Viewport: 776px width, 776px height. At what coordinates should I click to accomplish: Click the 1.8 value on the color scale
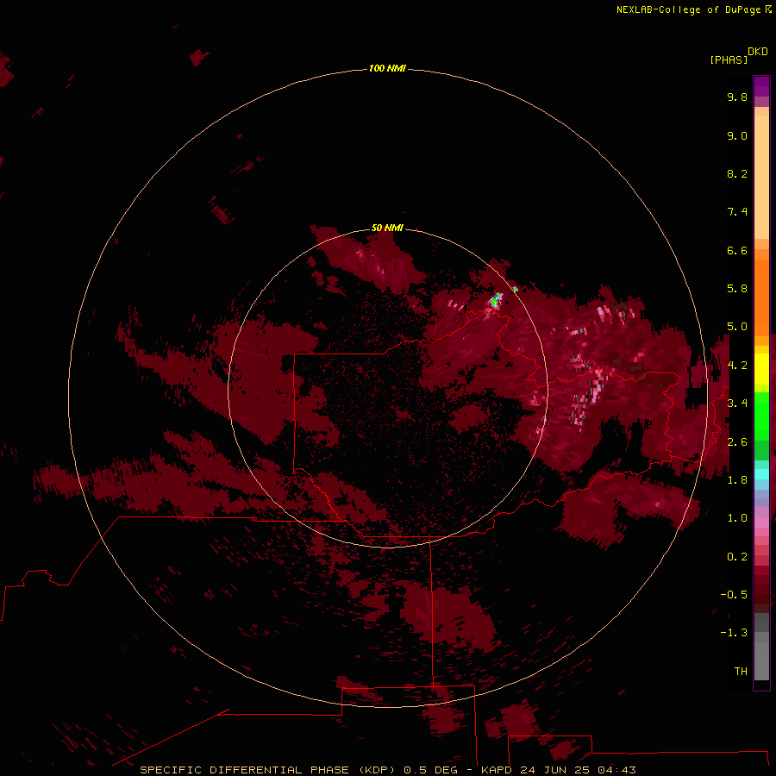tap(737, 480)
